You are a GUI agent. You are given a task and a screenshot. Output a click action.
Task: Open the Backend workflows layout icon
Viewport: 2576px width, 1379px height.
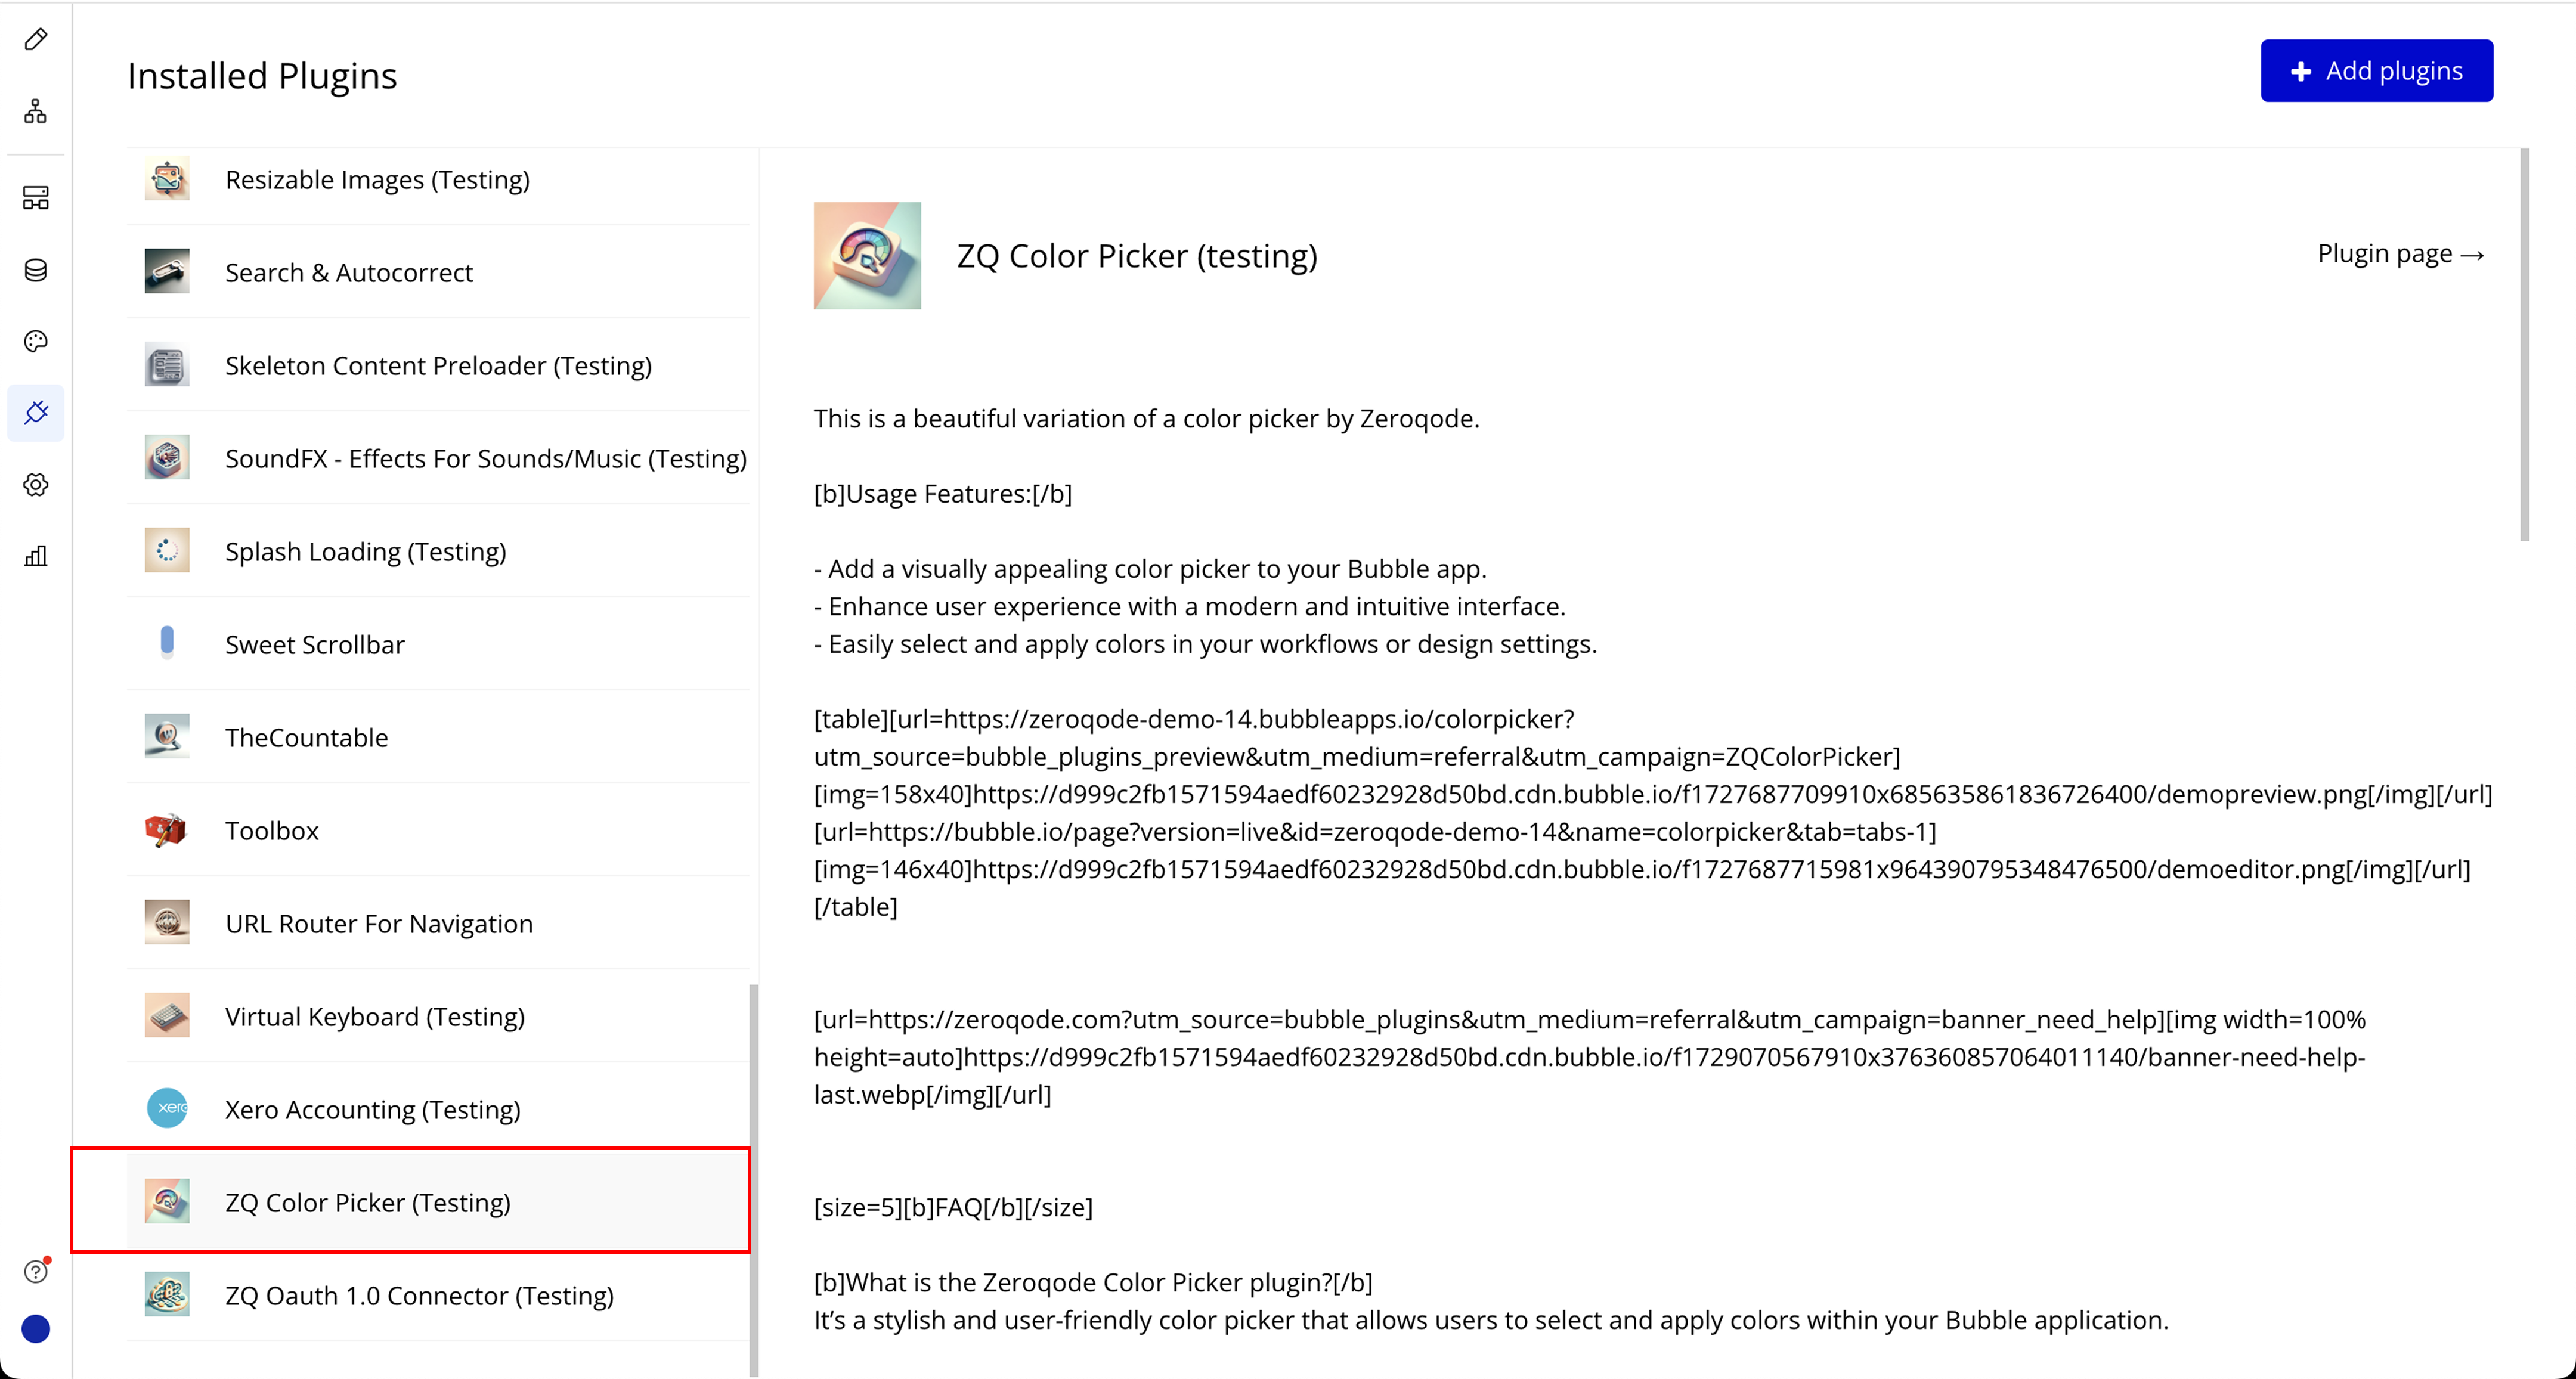tap(36, 198)
